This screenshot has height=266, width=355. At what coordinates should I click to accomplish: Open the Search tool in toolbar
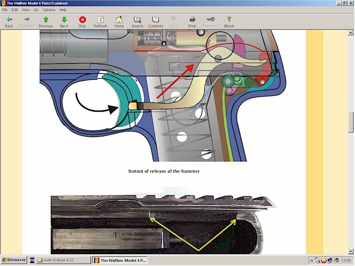(137, 20)
